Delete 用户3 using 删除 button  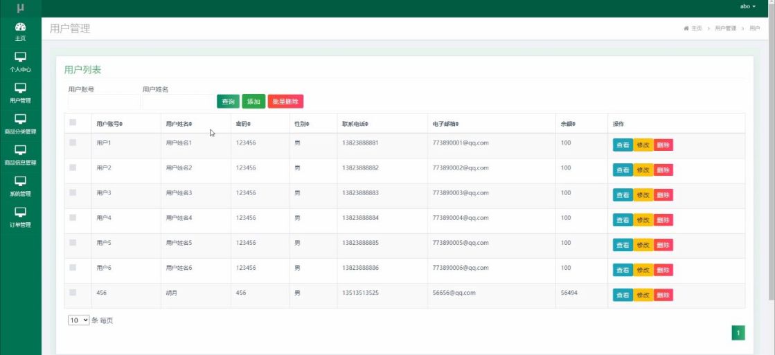coord(663,195)
